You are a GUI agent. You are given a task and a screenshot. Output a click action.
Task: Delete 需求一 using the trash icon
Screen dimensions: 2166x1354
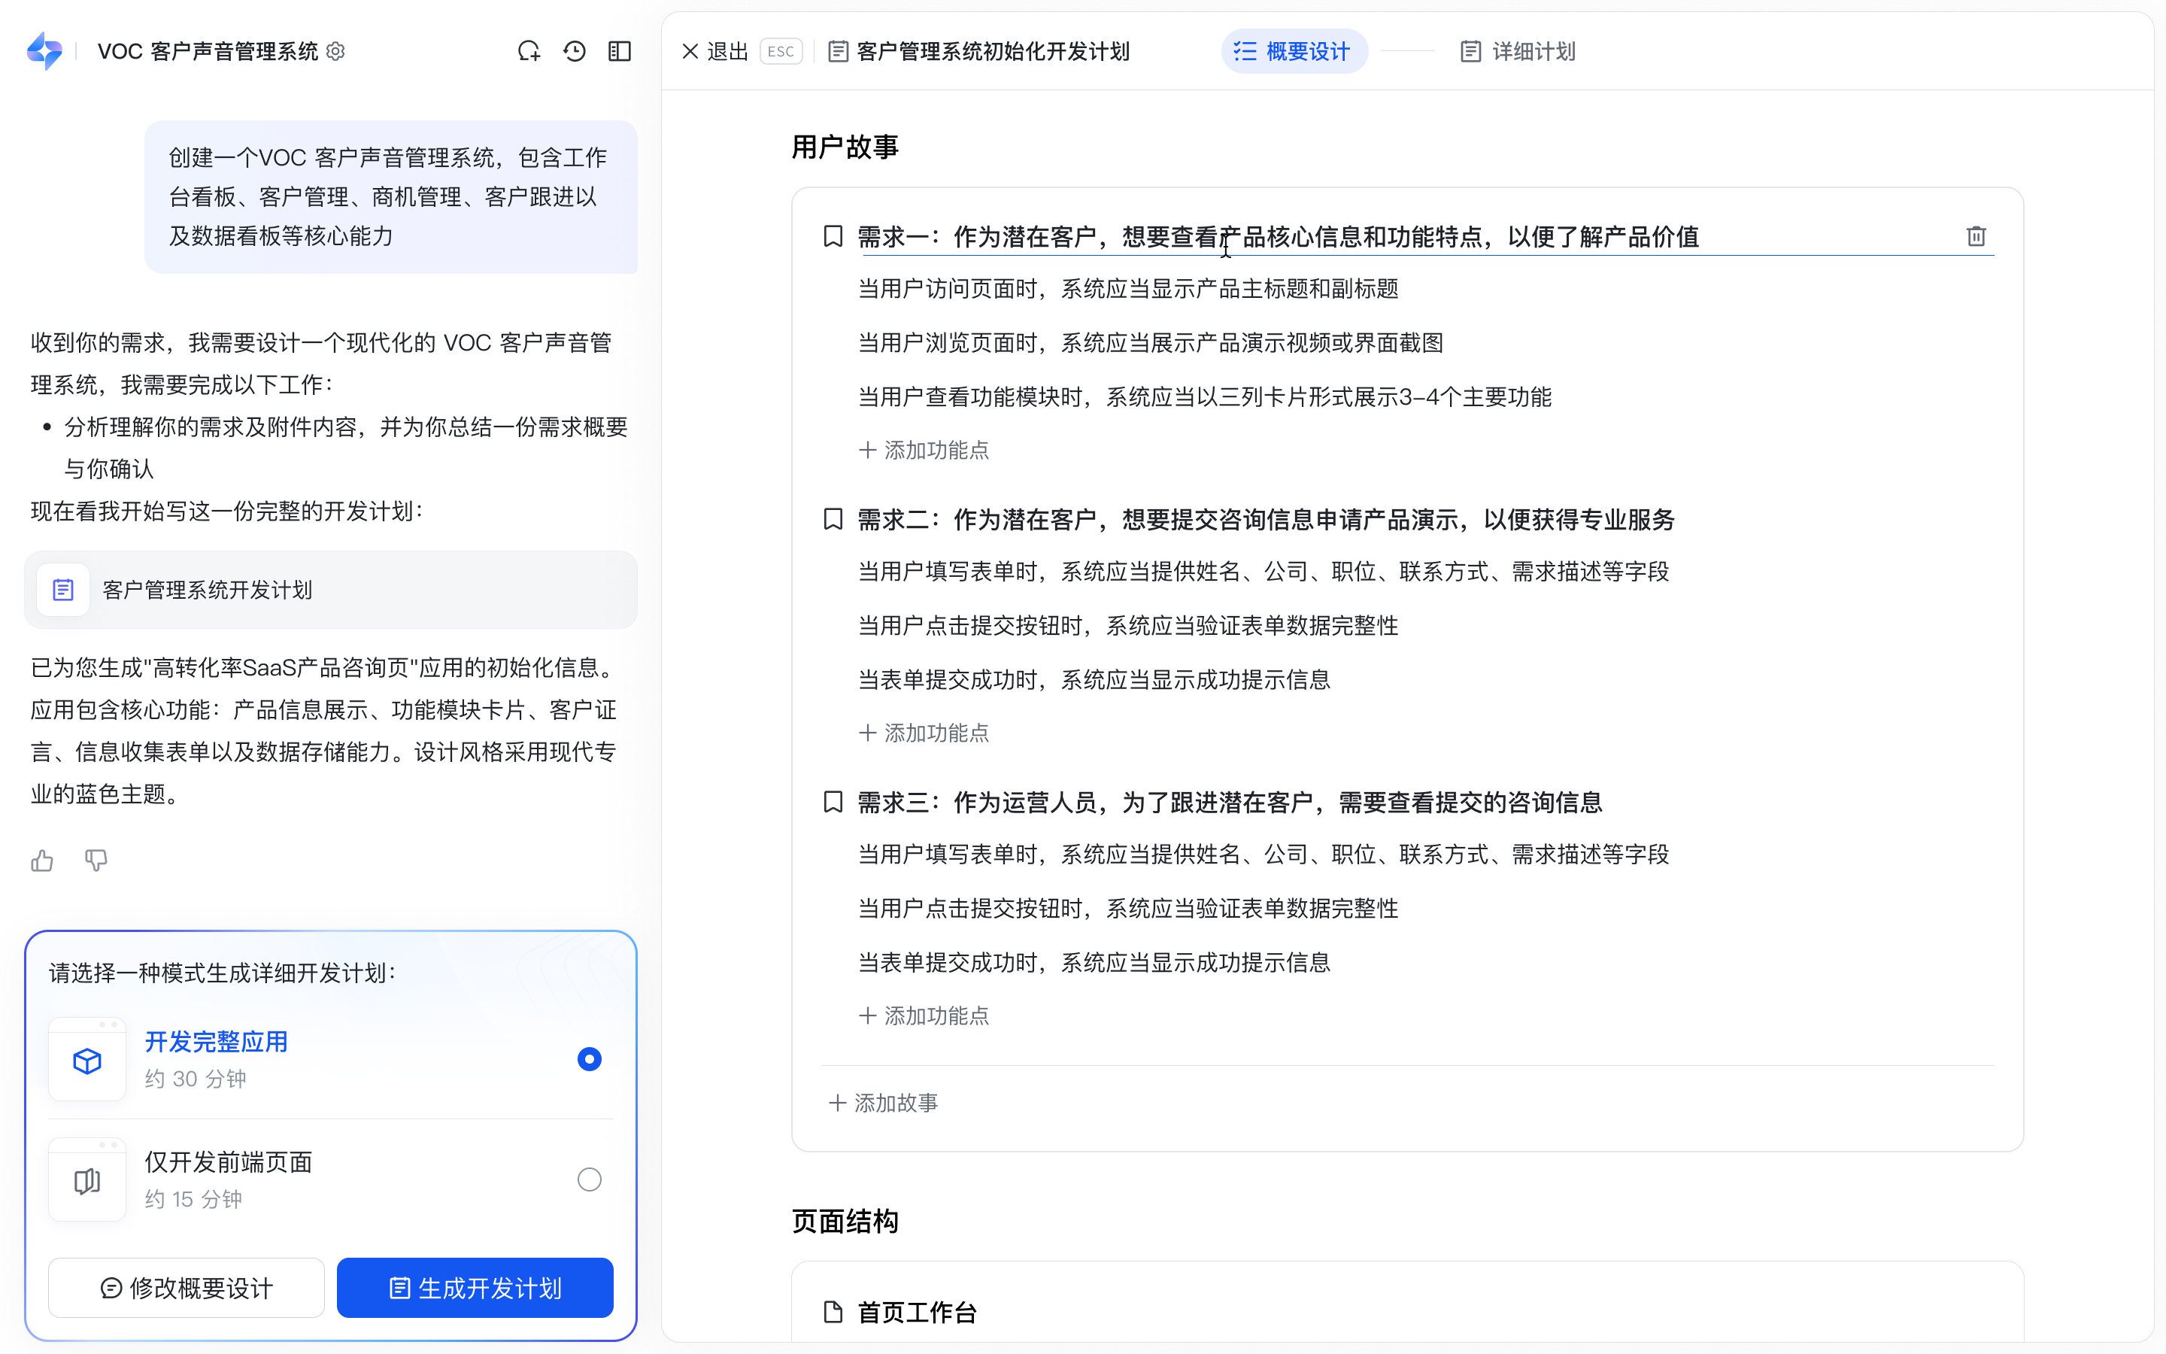pyautogui.click(x=1976, y=236)
